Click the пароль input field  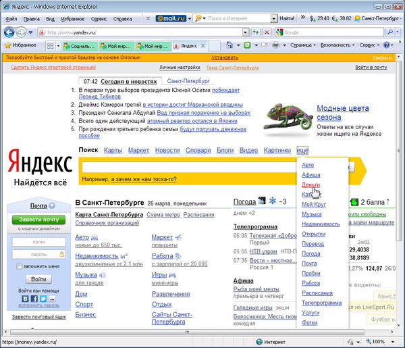coord(38,254)
